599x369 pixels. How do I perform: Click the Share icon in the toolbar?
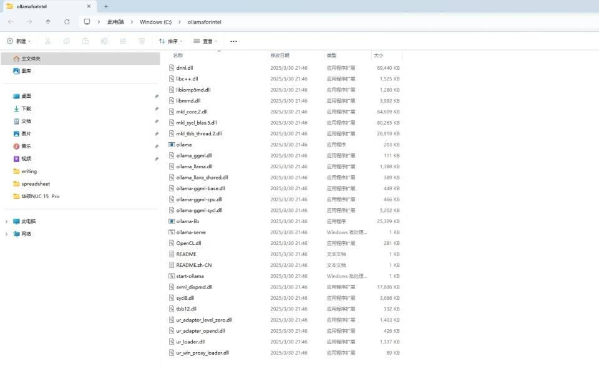(x=122, y=41)
